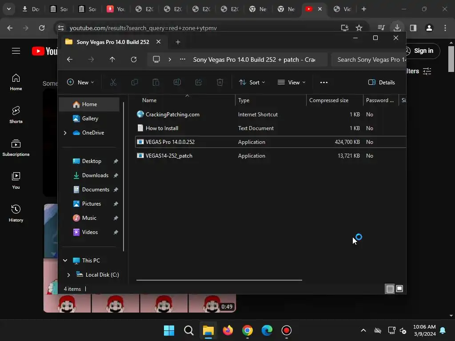Switch to the Chrome tab labeled Vid

(343, 9)
